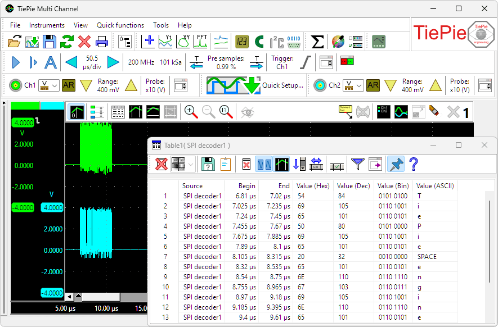Open Quick functions menu
The image size is (498, 327).
(120, 25)
